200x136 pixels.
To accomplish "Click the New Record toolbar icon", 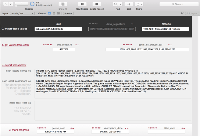I will pos(82,4).
